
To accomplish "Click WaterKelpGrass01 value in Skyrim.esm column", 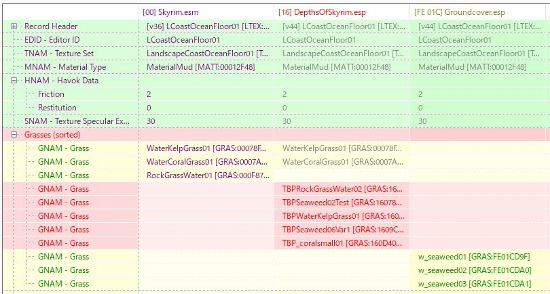I will [x=206, y=148].
